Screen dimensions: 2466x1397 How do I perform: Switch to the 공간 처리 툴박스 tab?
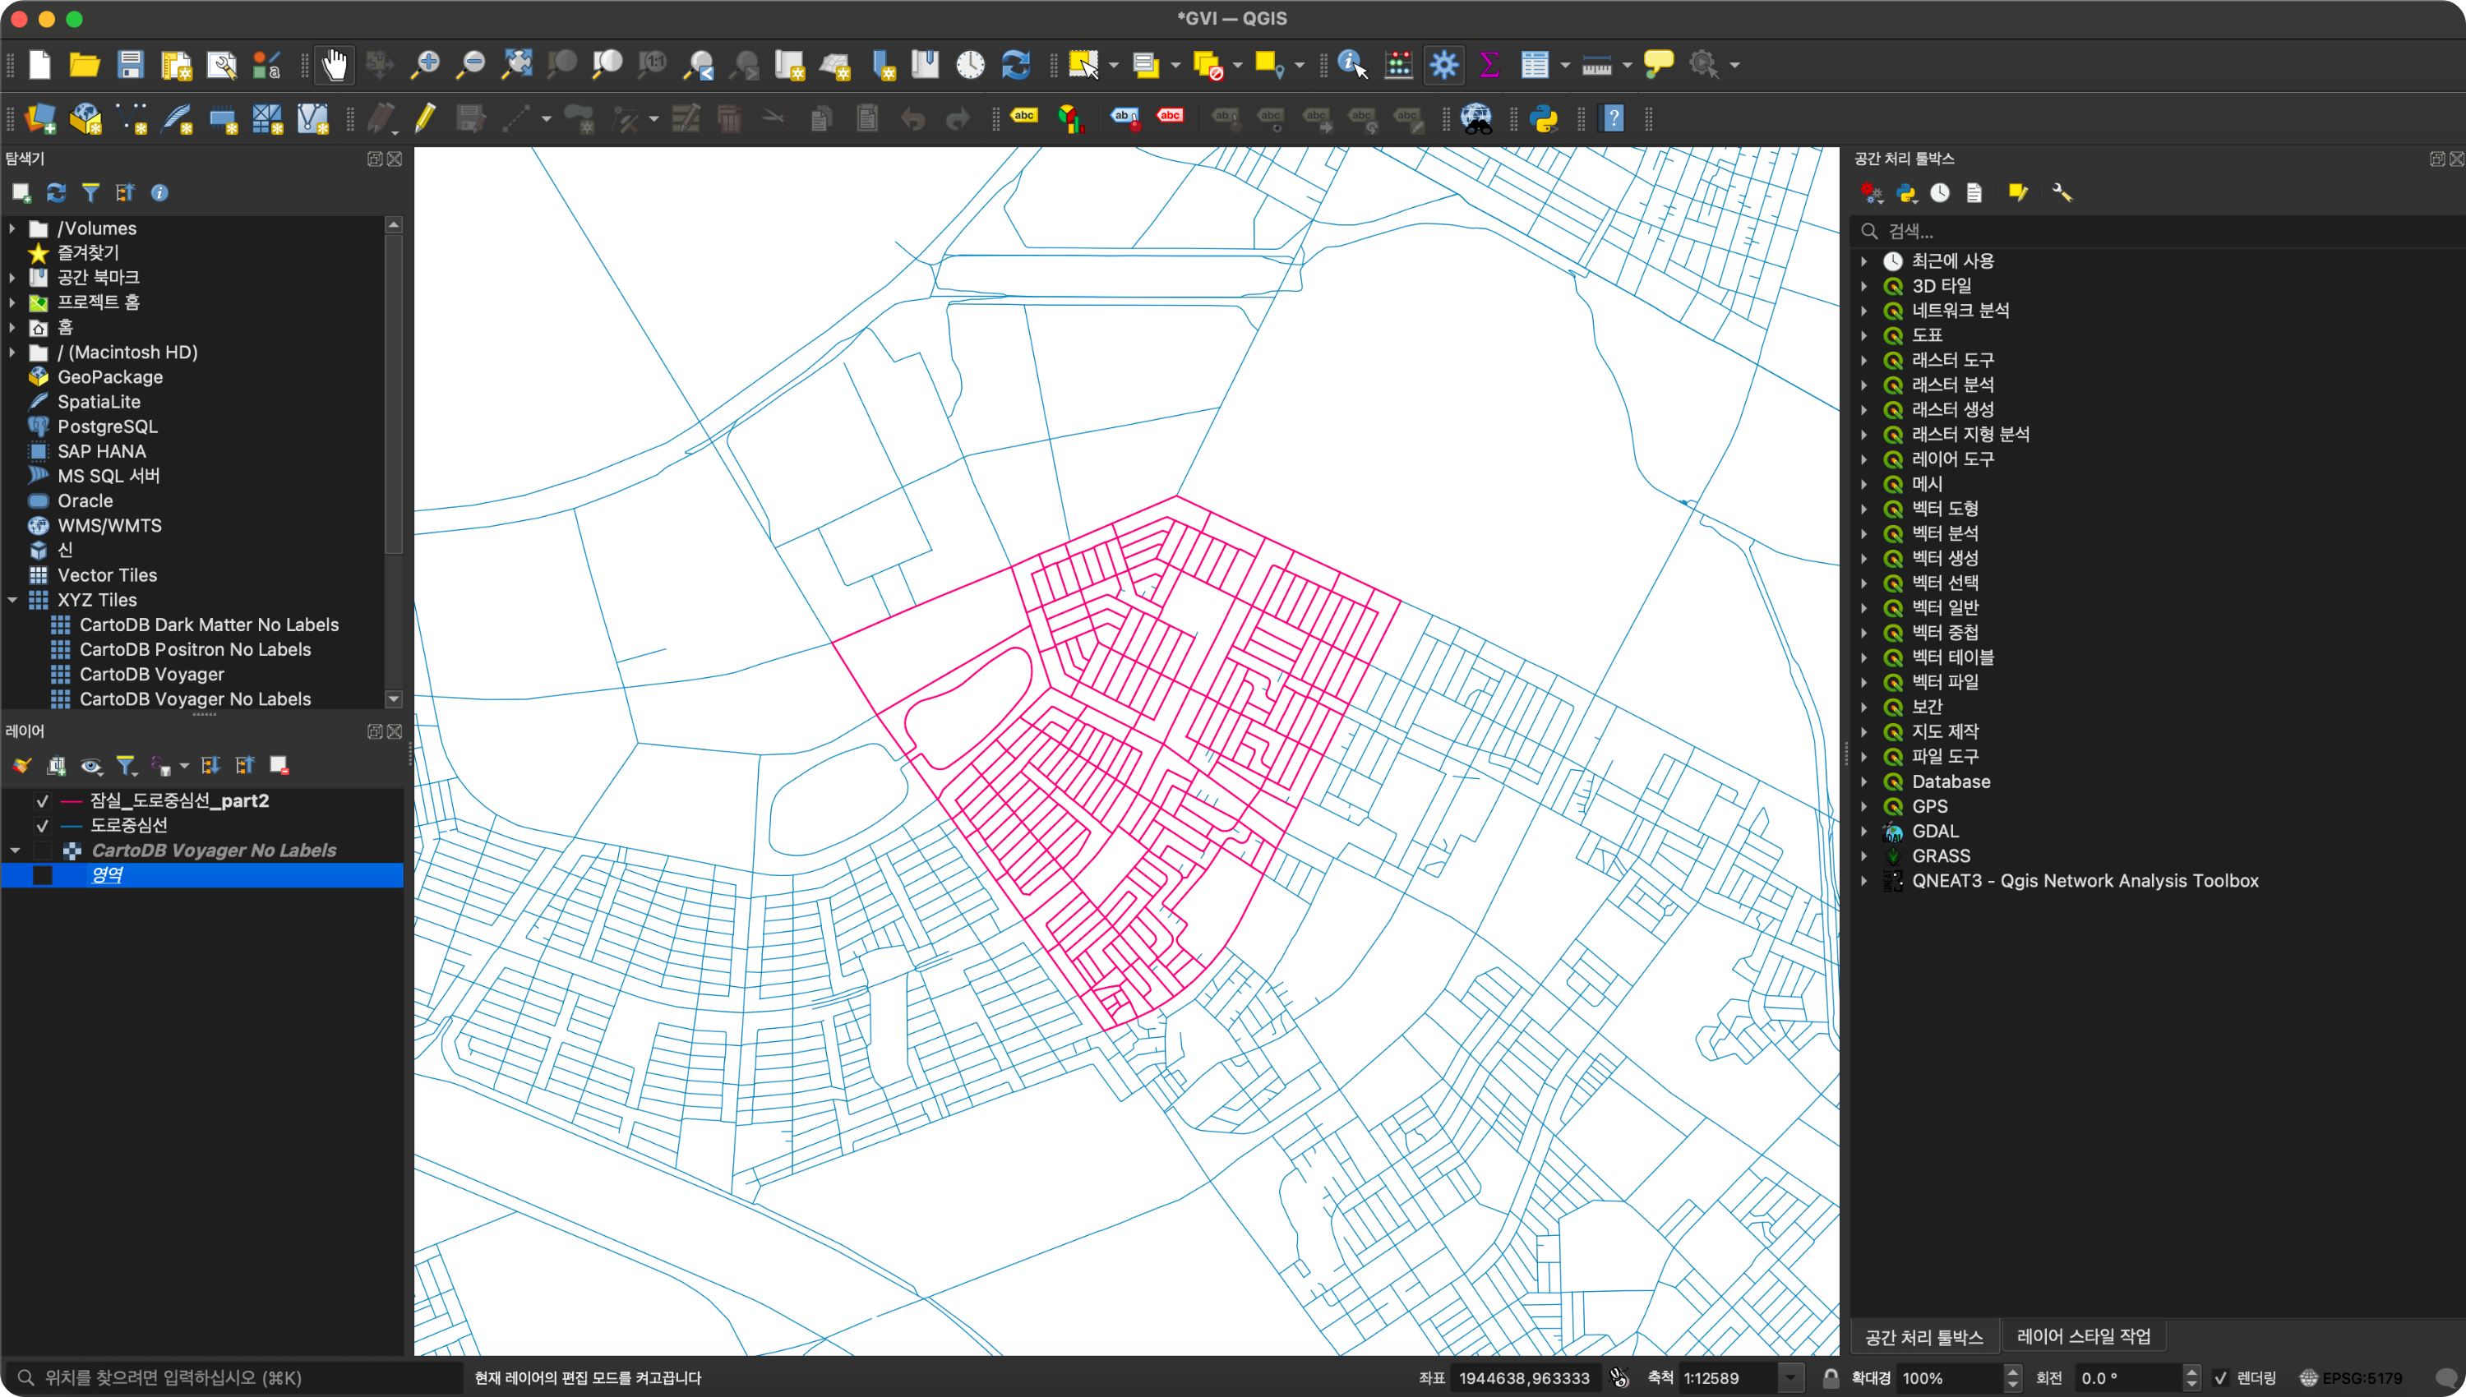[1923, 1336]
